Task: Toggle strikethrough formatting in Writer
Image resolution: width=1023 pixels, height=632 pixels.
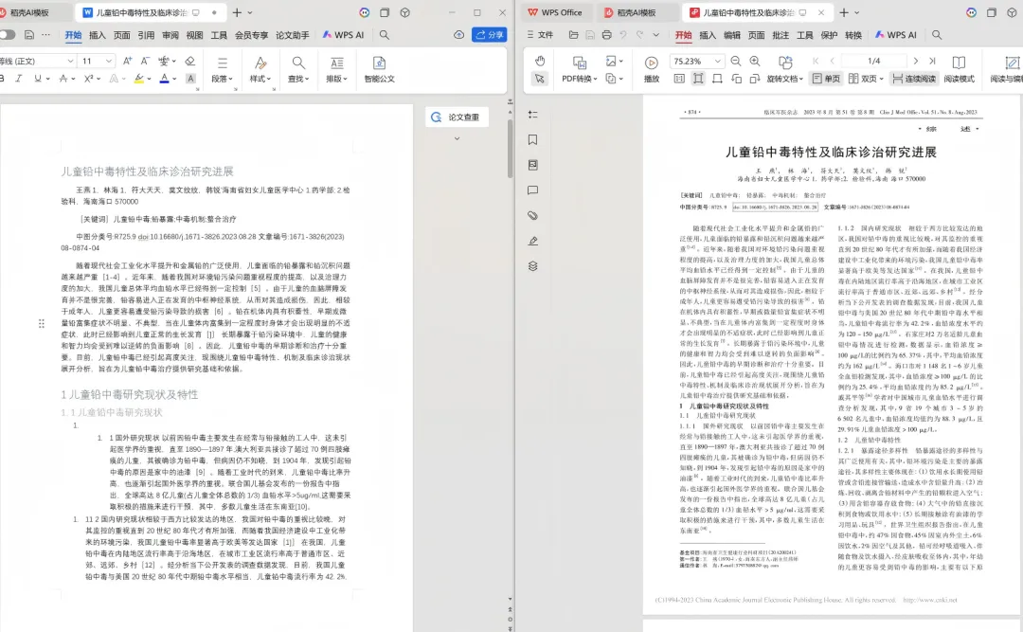Action: click(x=63, y=79)
